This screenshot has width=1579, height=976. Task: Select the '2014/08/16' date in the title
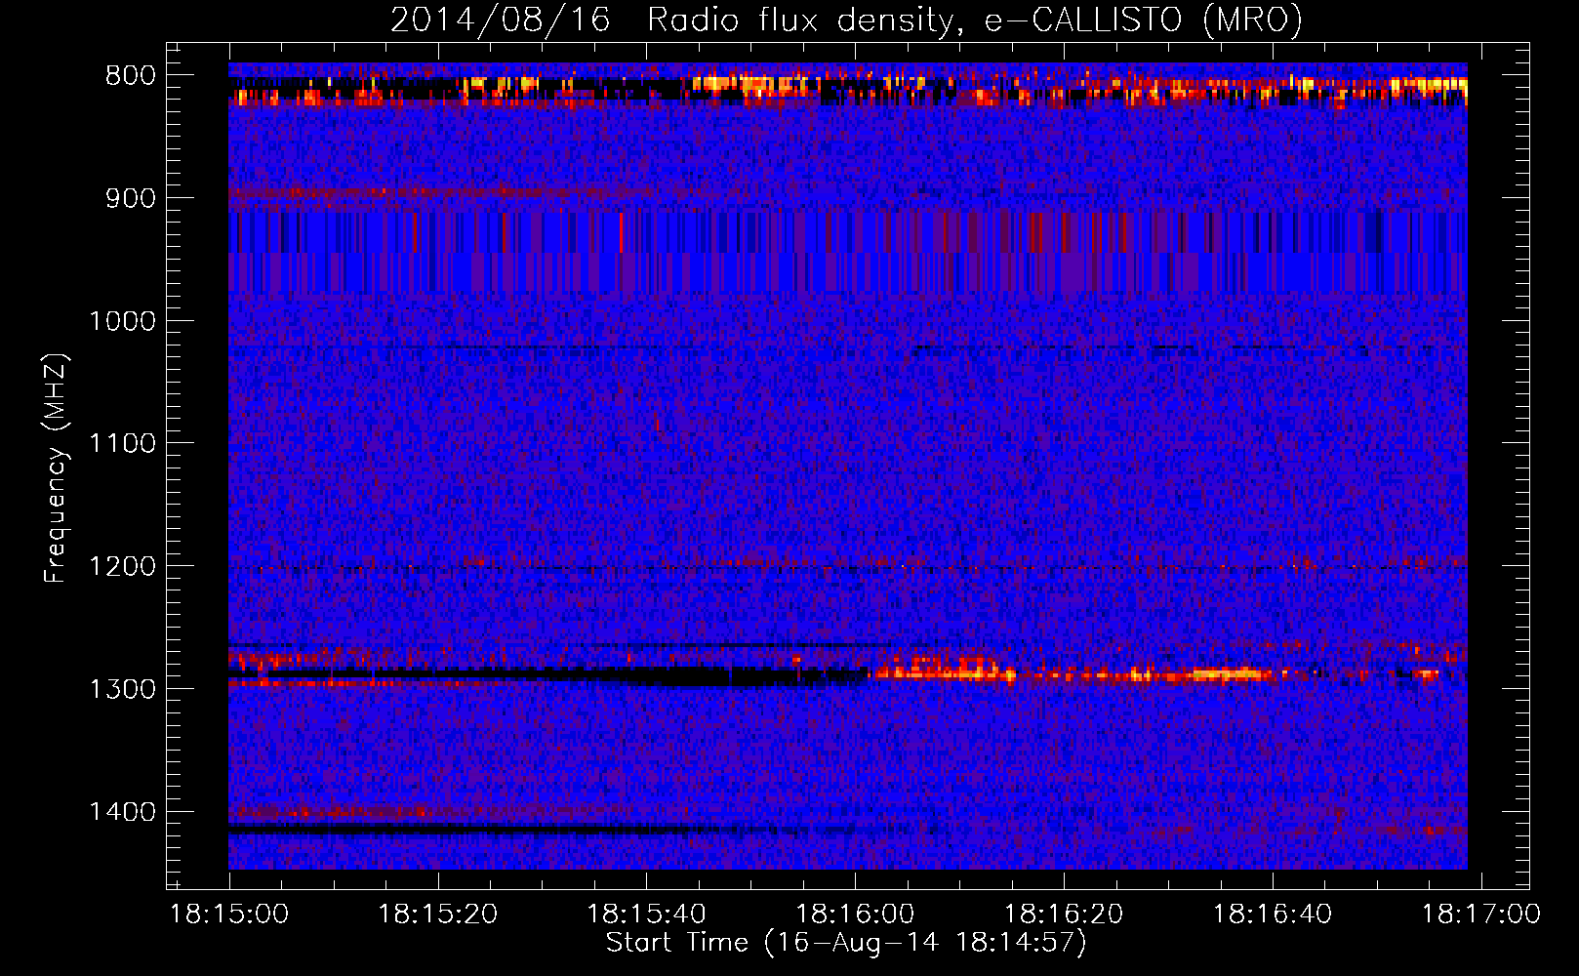coord(501,20)
